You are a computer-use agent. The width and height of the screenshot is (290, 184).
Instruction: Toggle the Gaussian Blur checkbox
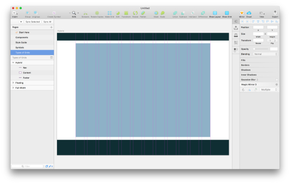(276, 80)
